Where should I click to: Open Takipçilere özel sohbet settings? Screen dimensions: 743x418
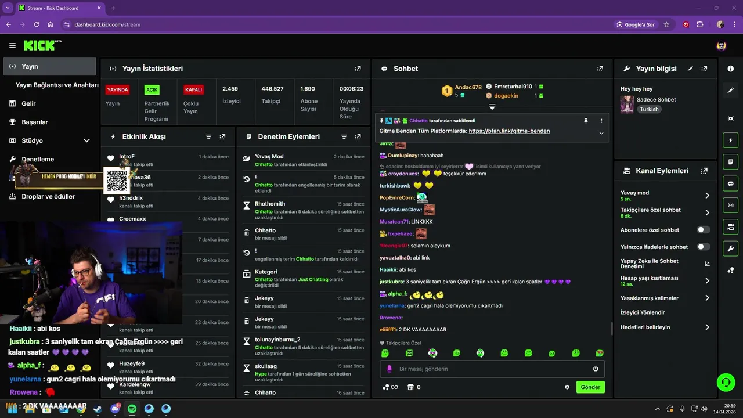[665, 212]
